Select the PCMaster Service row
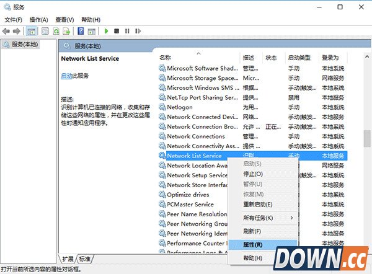The width and height of the screenshot is (372, 274). 193,205
